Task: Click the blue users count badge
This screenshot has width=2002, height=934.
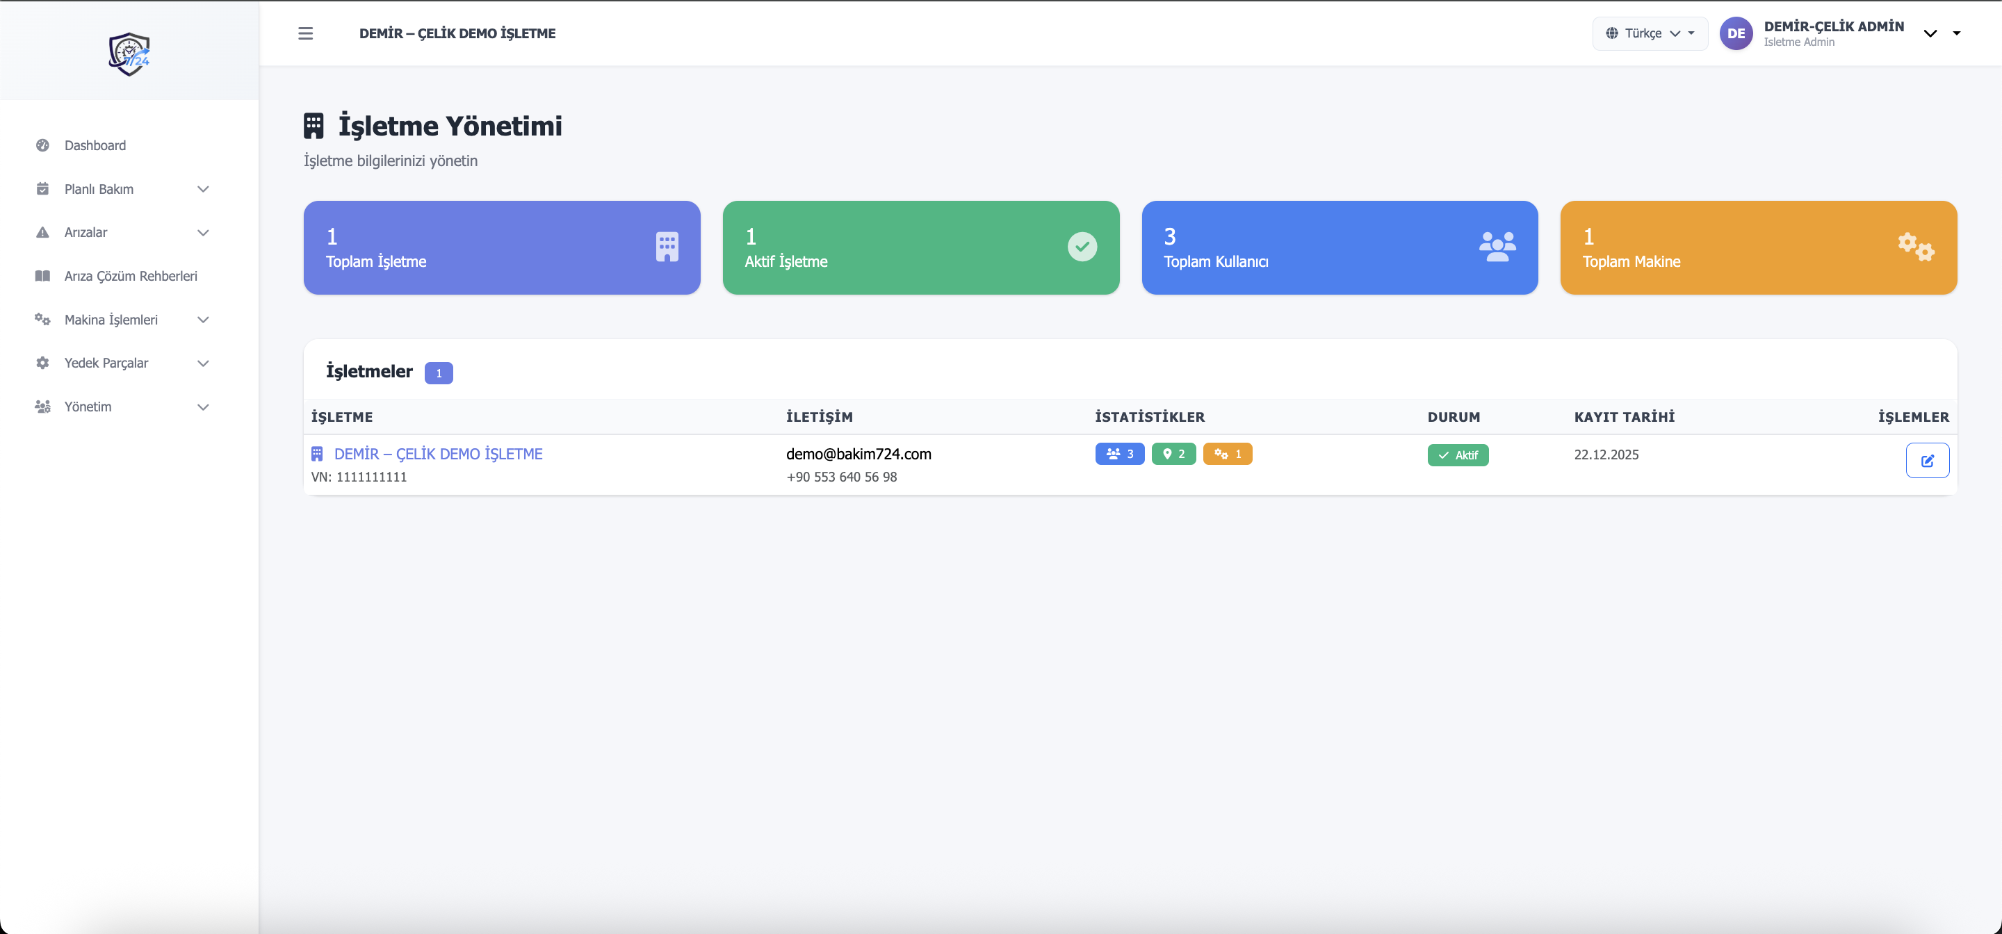Action: tap(1119, 454)
